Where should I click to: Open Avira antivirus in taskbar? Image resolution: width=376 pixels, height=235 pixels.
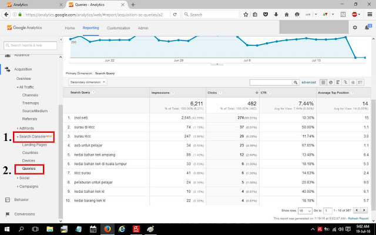(136, 229)
